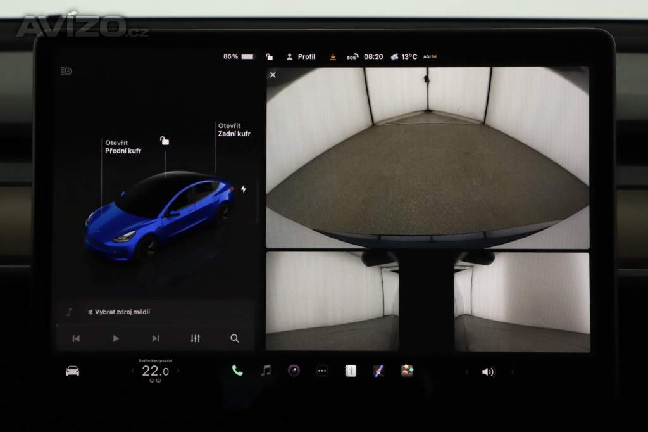The height and width of the screenshot is (432, 648).
Task: Open the owner's manual book icon
Action: click(350, 371)
